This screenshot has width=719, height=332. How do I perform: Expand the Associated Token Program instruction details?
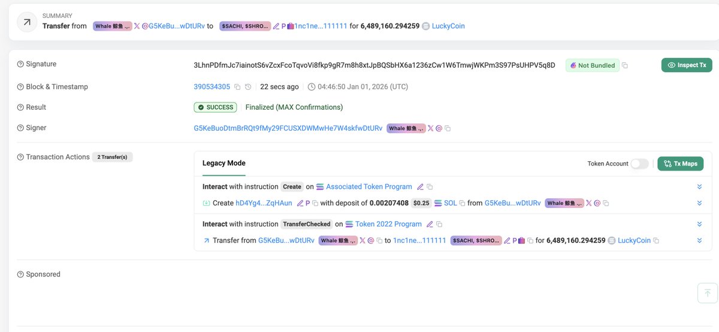coord(699,187)
